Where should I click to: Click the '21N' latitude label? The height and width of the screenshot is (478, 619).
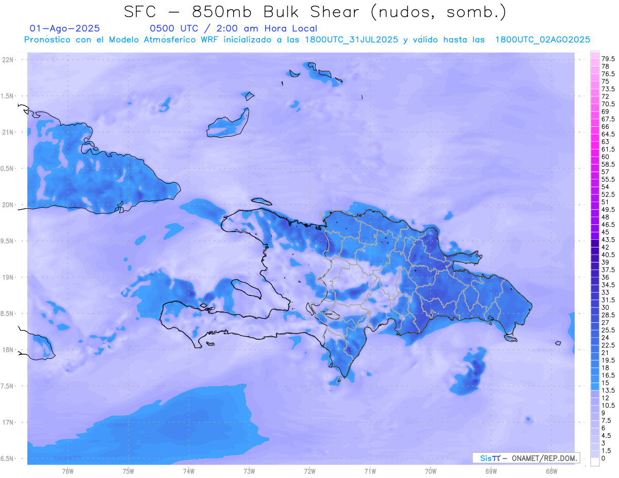click(8, 133)
